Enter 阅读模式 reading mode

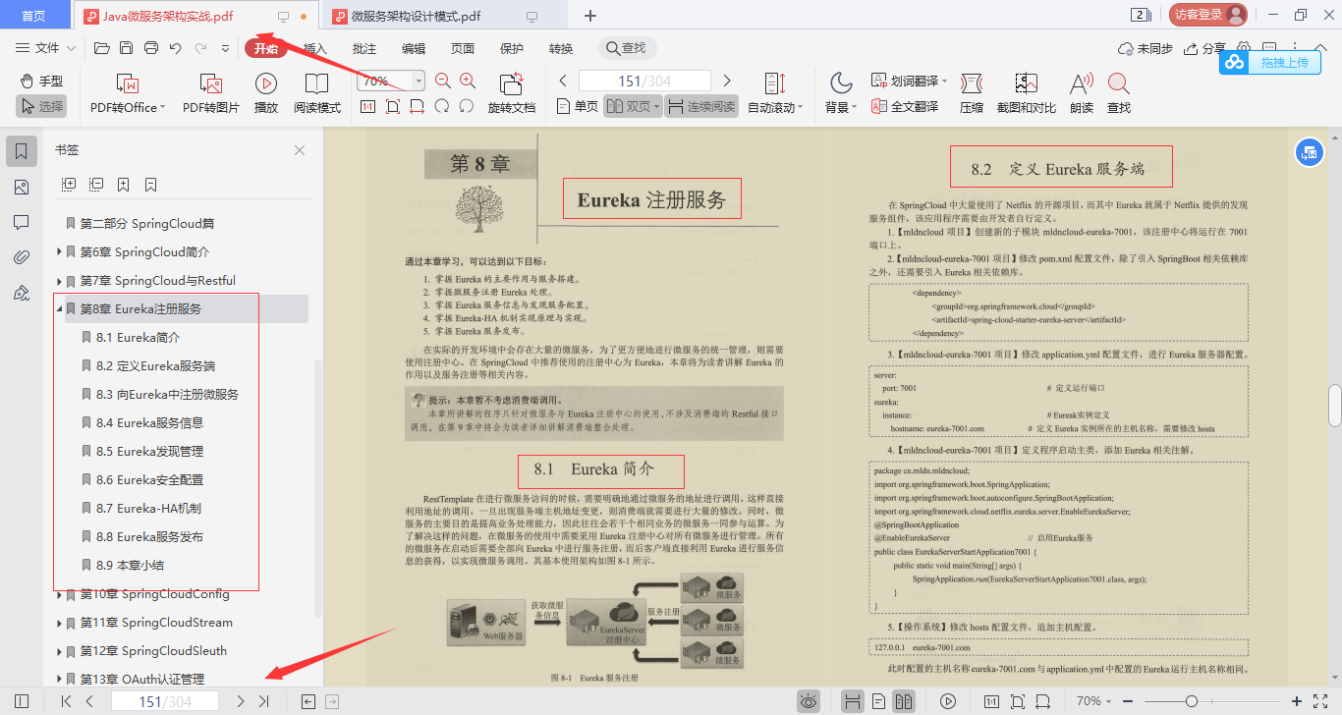coord(316,94)
